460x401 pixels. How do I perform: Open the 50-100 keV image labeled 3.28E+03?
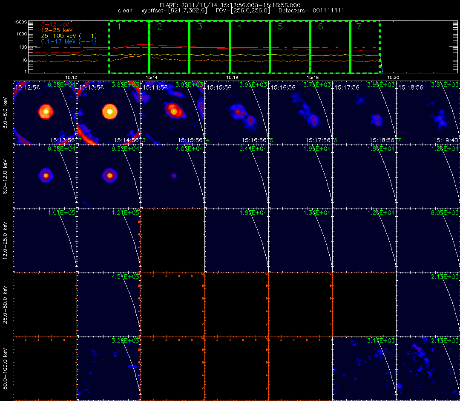click(109, 369)
